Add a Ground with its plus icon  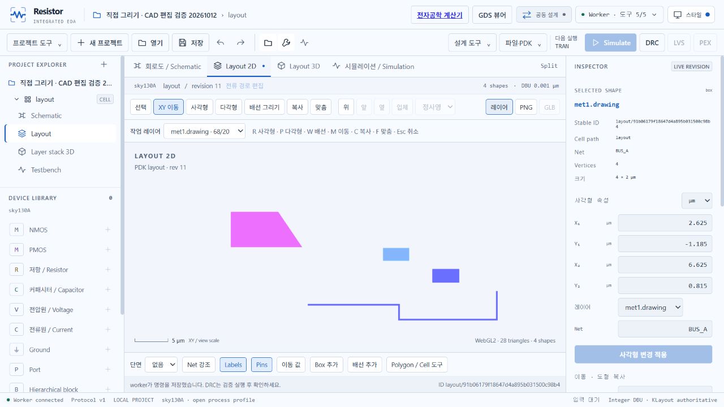click(108, 349)
